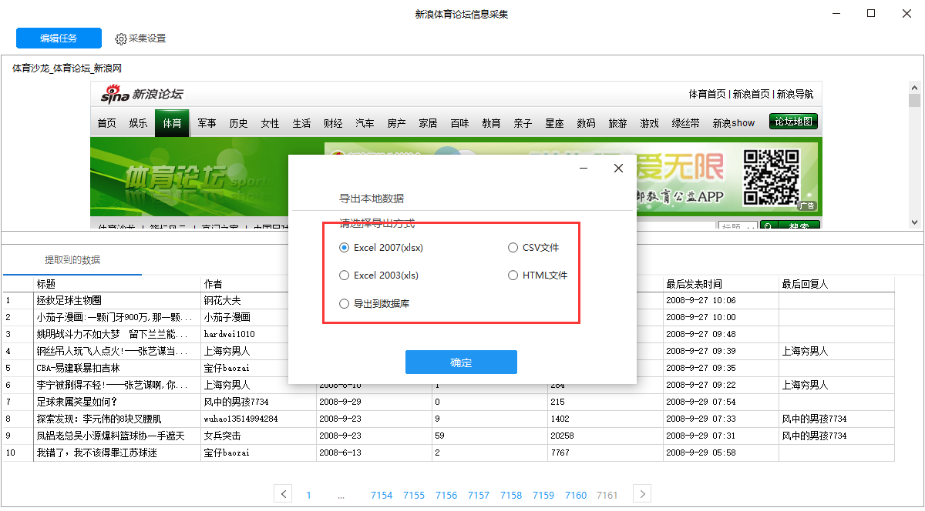Click time cell 2008-9-27 10:06
This screenshot has width=925, height=511.
click(x=721, y=300)
